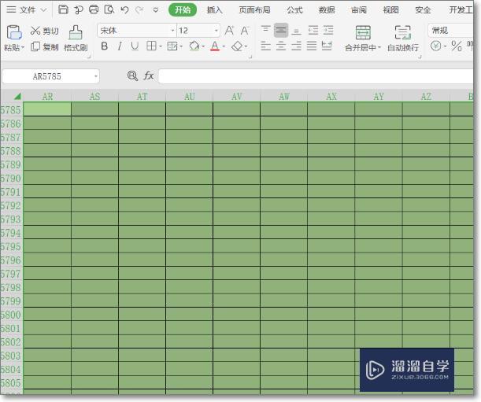Toggle middle vertical alignment
This screenshot has width=481, height=402.
coord(281,30)
